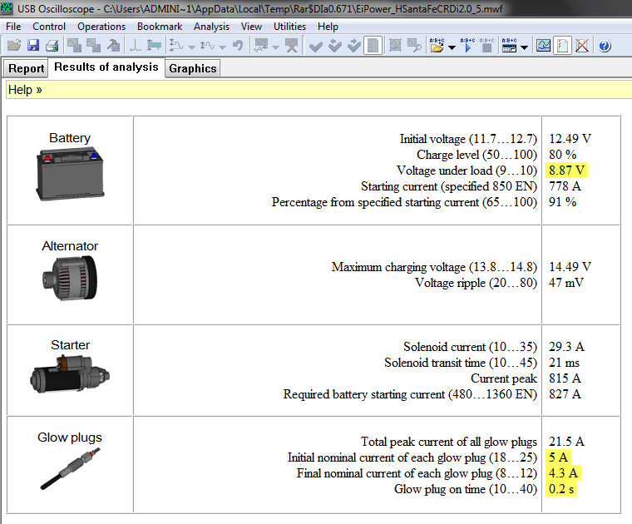
Task: Click the script settings panel icon
Action: point(509,46)
